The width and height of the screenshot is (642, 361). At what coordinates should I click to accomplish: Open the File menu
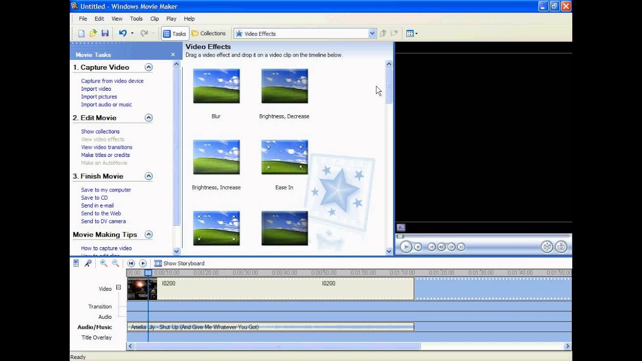(83, 19)
